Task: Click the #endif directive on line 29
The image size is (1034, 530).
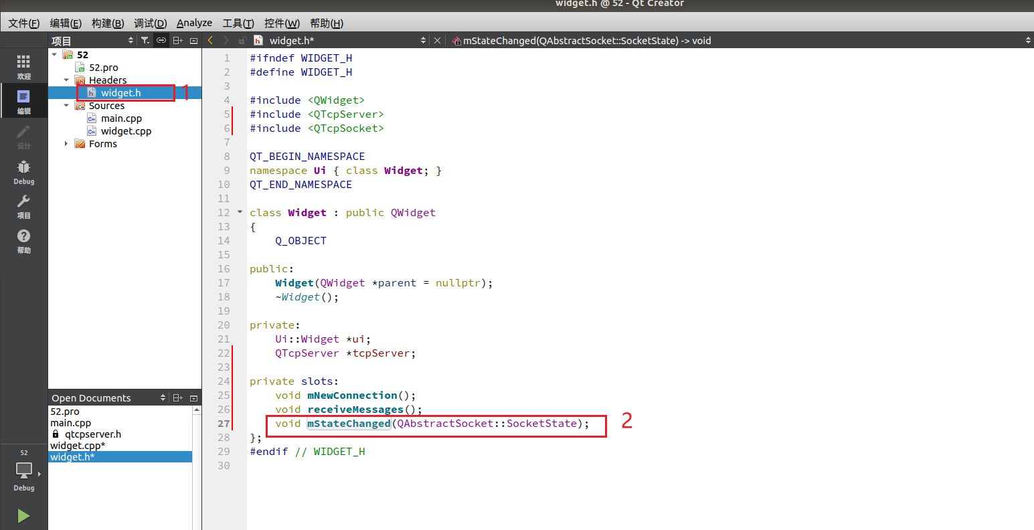Action: (268, 452)
